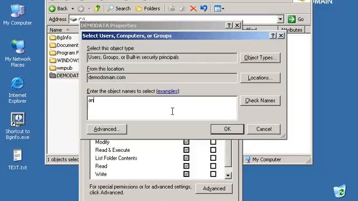Open the examples hyperlink
Viewport: 358px width, 201px height.
[x=167, y=91]
